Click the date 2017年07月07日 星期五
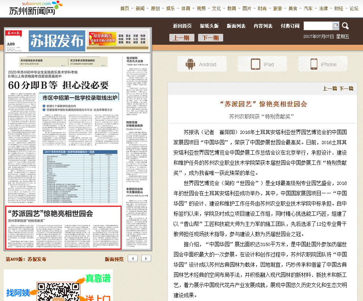The width and height of the screenshot is (363, 301). click(x=326, y=36)
